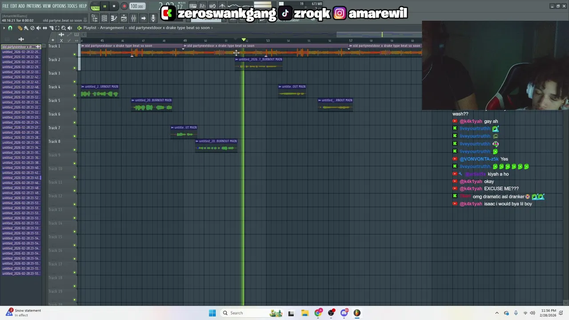Open the FILE menu
Screen dimensions: 569x320
coord(5,6)
